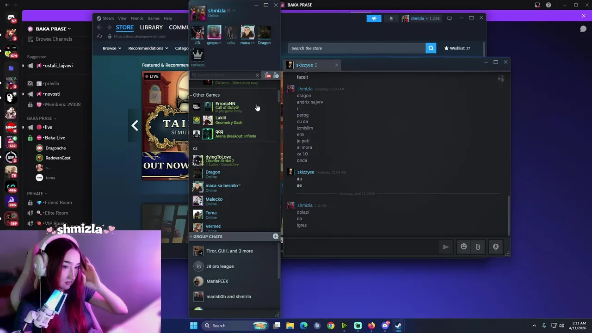
Task: Click the invite friend icon in chat
Action: pyautogui.click(x=500, y=79)
